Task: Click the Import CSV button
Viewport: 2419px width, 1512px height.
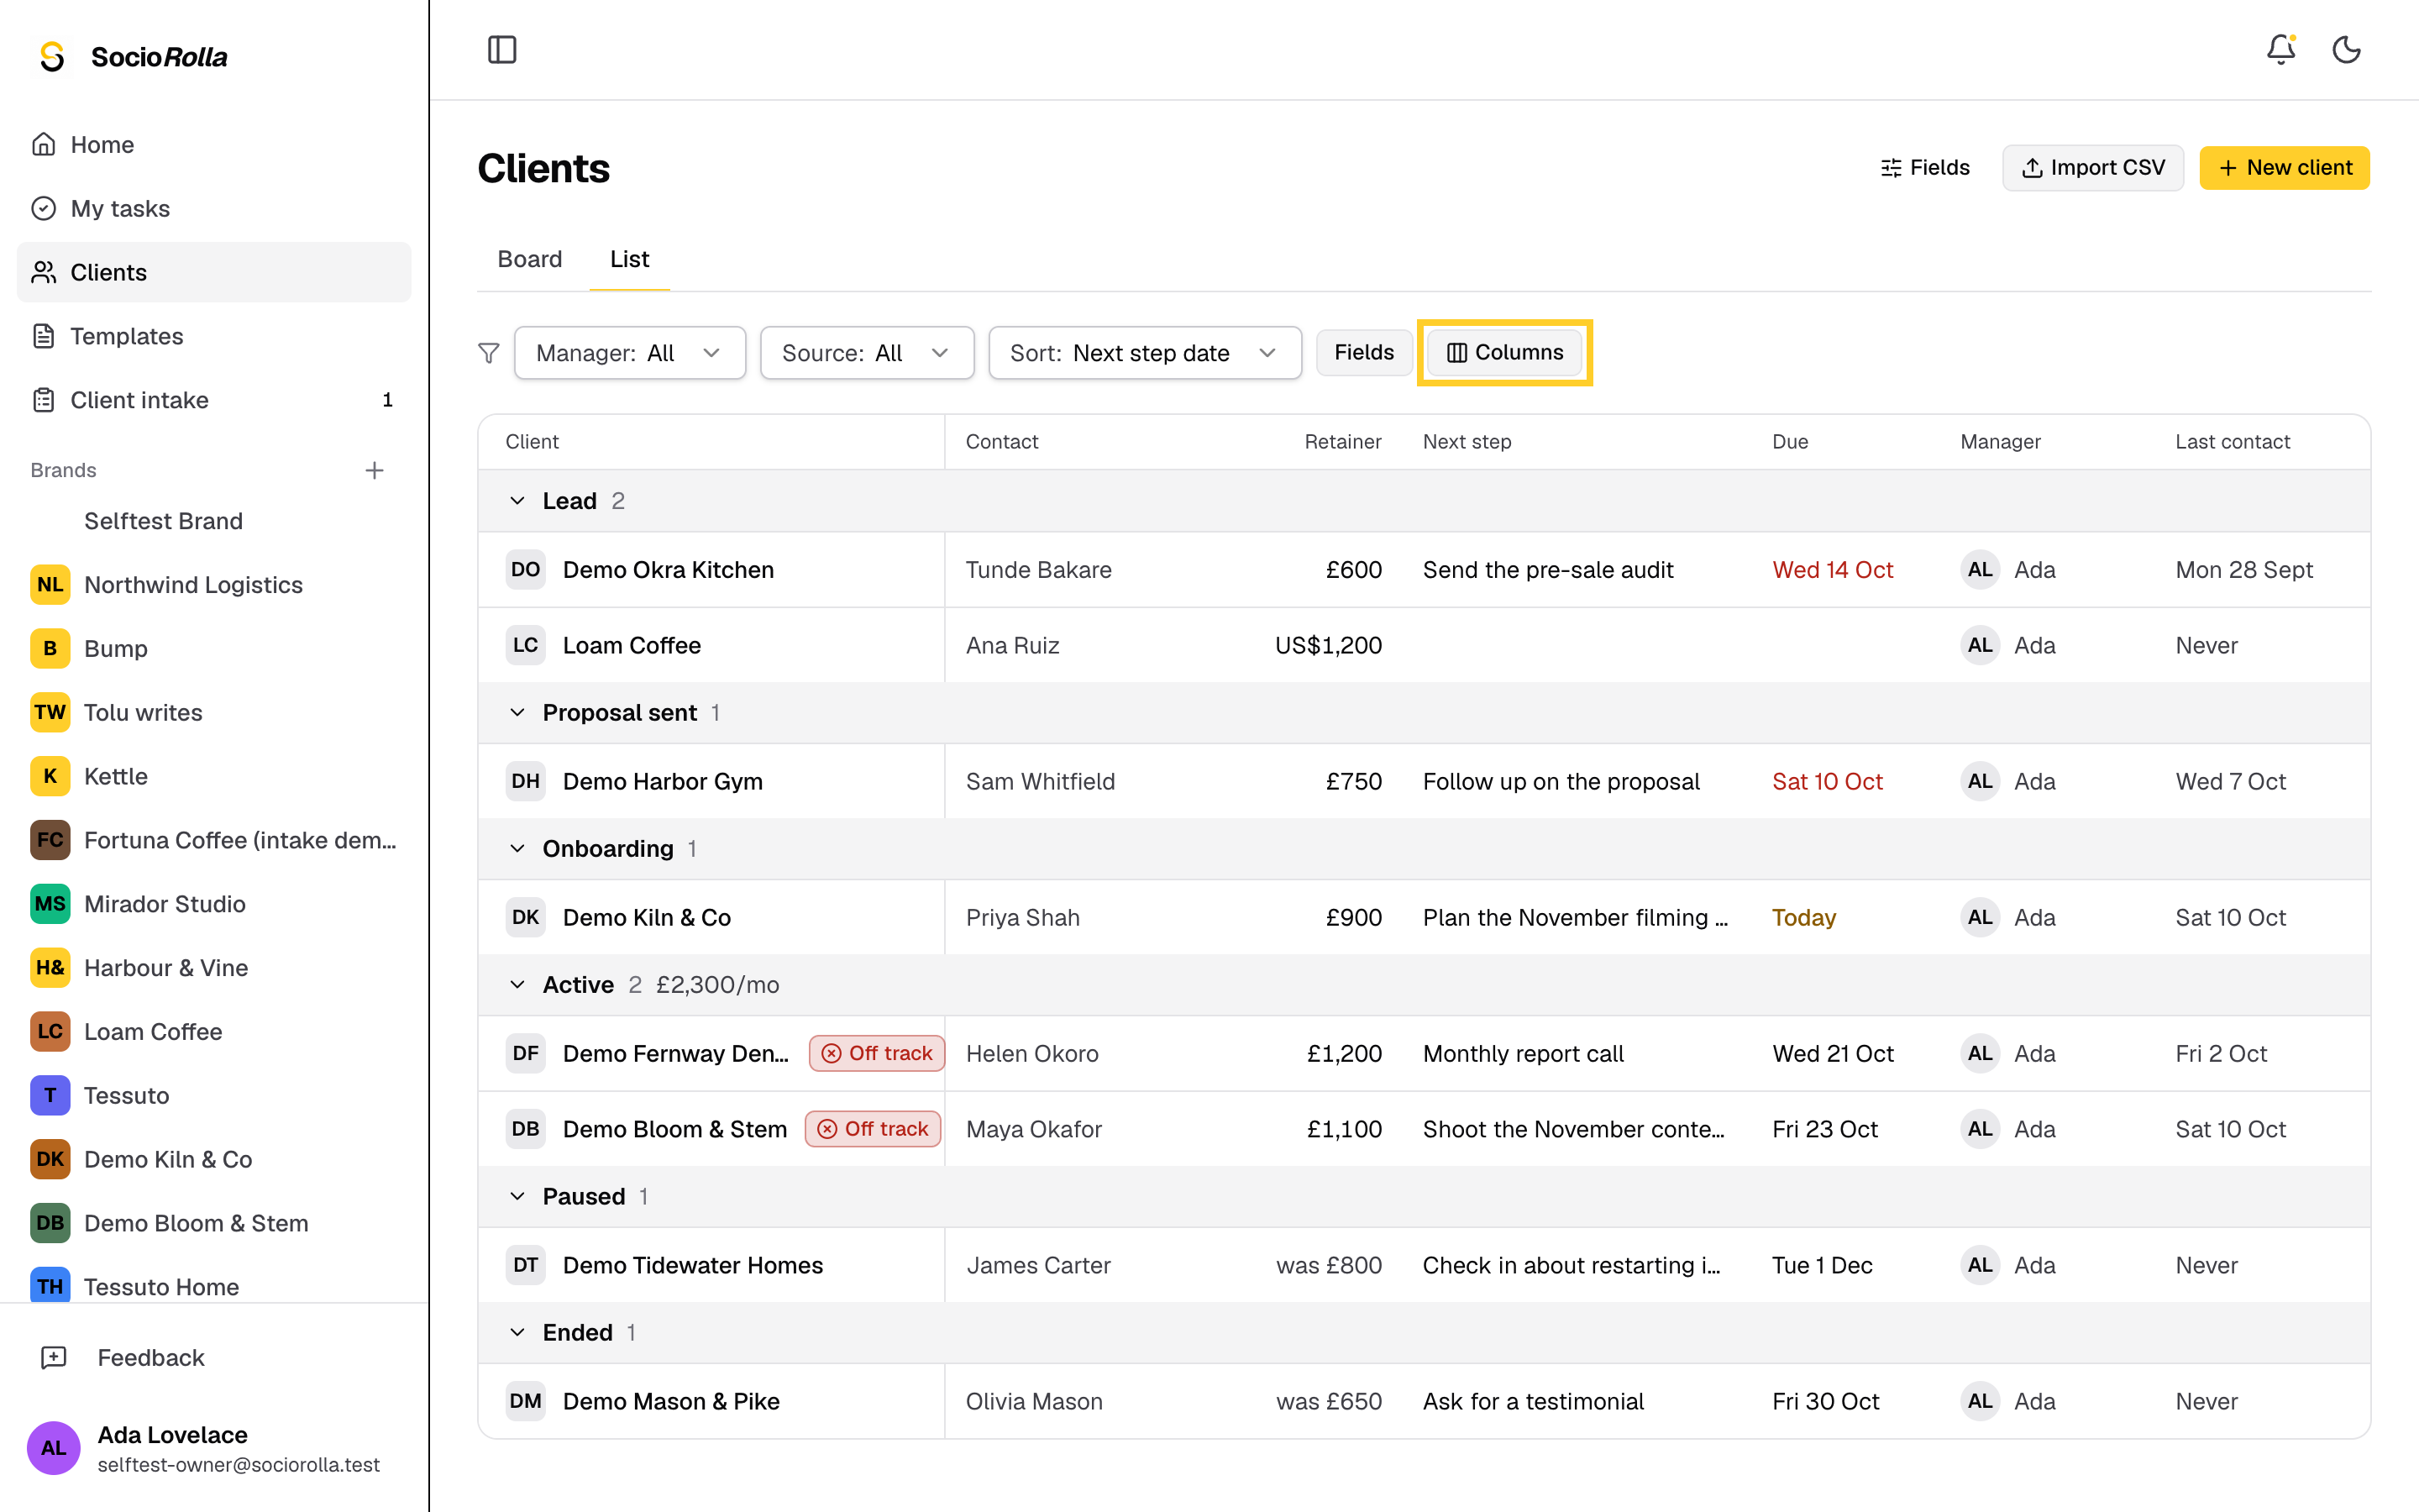Action: coord(2092,168)
